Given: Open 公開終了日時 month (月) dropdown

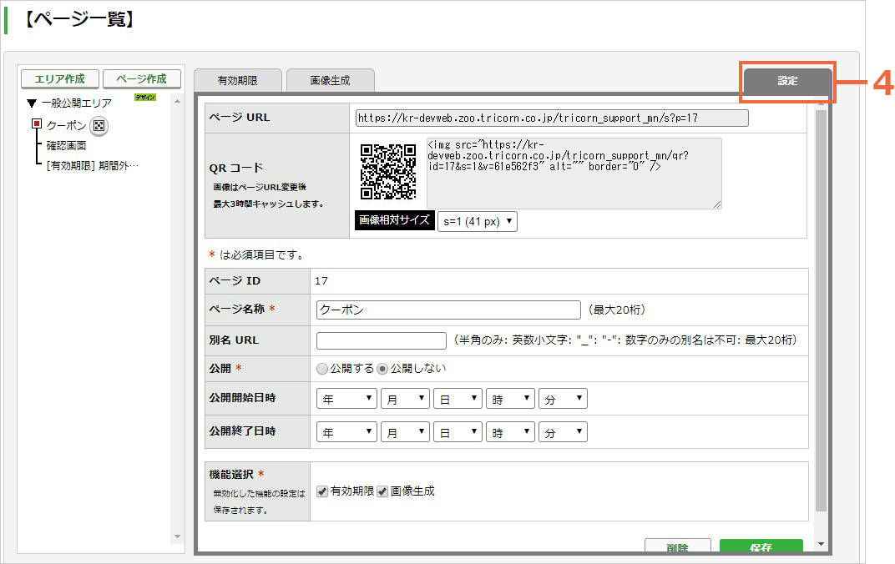Looking at the screenshot, I should 405,431.
